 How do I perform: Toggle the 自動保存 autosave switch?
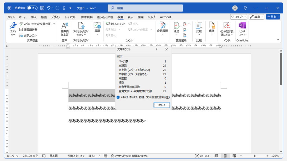pos(32,8)
